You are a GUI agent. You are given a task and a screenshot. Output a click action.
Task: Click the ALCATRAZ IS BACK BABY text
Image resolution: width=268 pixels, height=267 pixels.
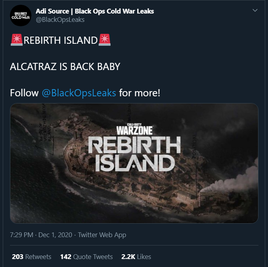point(65,66)
